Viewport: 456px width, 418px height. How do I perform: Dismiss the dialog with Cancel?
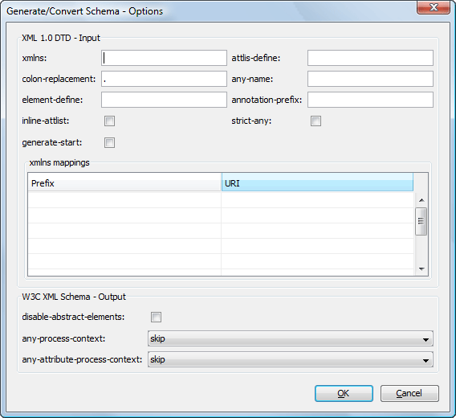[x=409, y=393]
